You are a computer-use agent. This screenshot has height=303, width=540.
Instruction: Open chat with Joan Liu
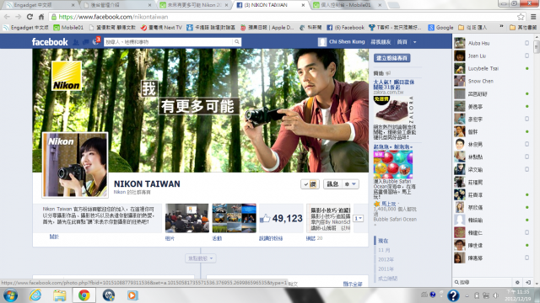(491, 56)
